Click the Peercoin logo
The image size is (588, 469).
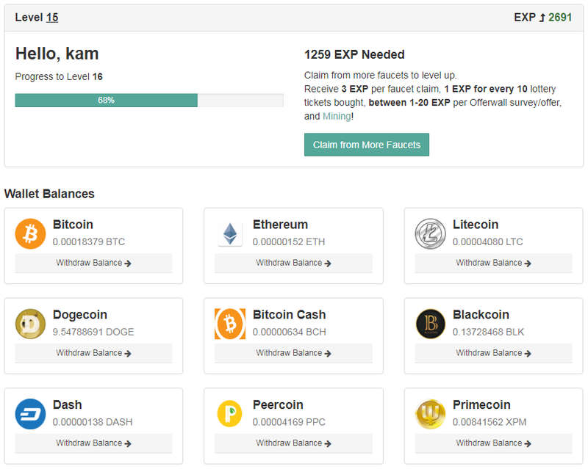(230, 413)
